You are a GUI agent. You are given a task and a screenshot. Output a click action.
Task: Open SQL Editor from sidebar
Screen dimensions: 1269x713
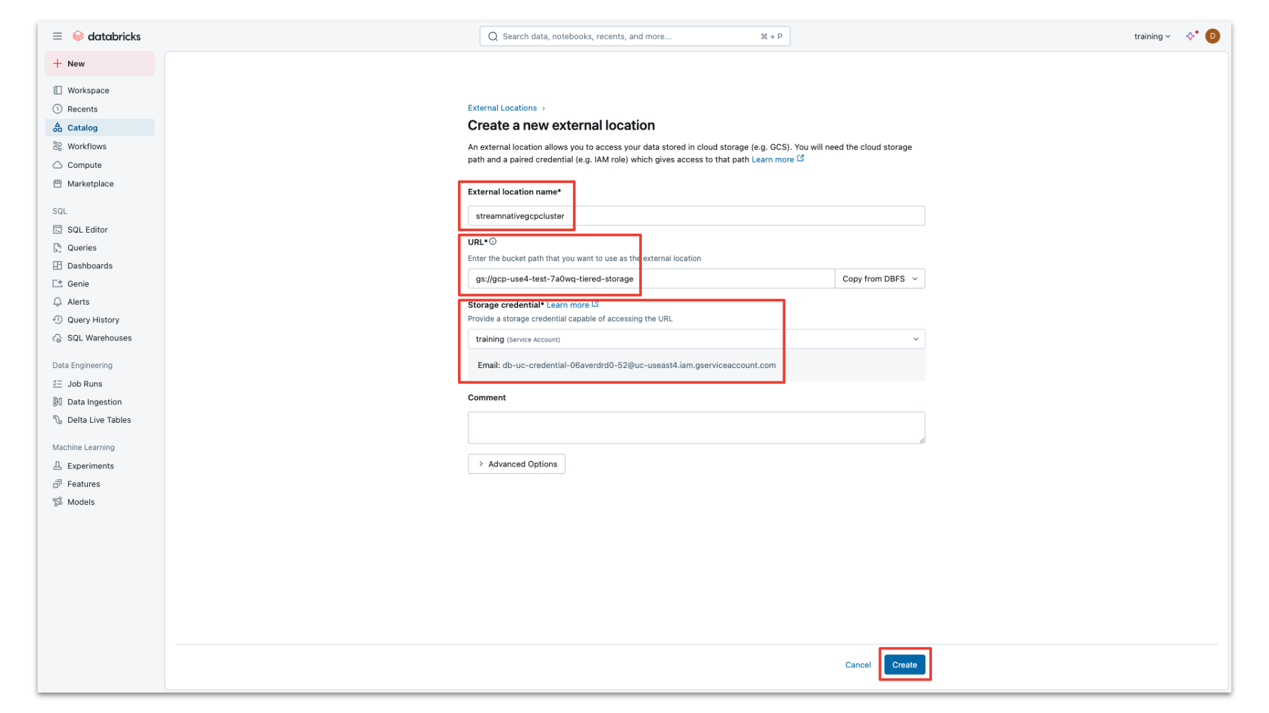[x=87, y=230]
